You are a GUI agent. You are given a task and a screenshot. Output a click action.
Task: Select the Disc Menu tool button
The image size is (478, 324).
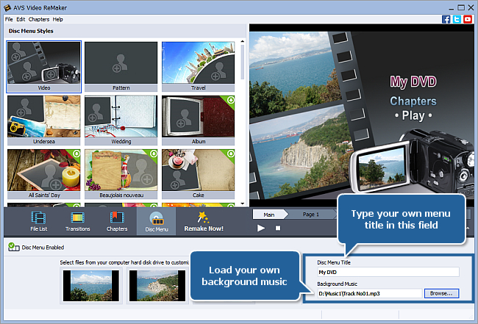157,221
